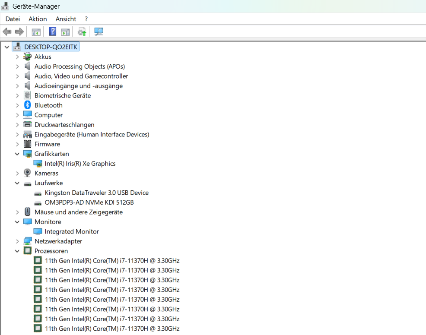Click the Geräte-Manager title bar icon
Viewport: 426px width, 335px height.
[x=5, y=6]
